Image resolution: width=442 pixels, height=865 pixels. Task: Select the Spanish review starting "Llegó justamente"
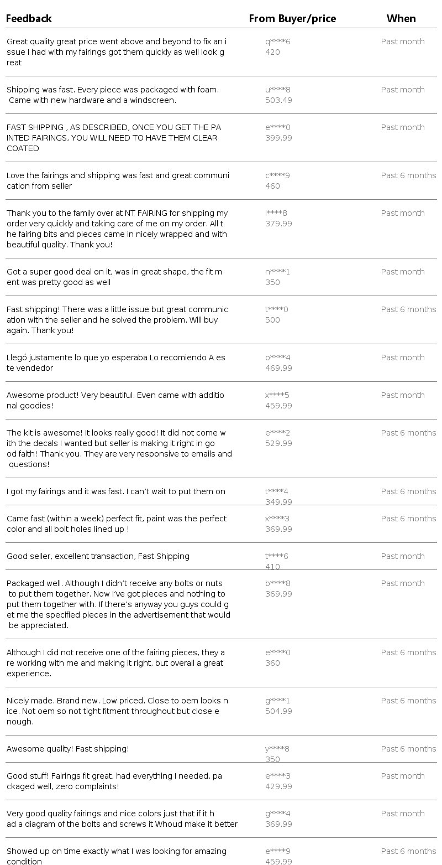[116, 362]
